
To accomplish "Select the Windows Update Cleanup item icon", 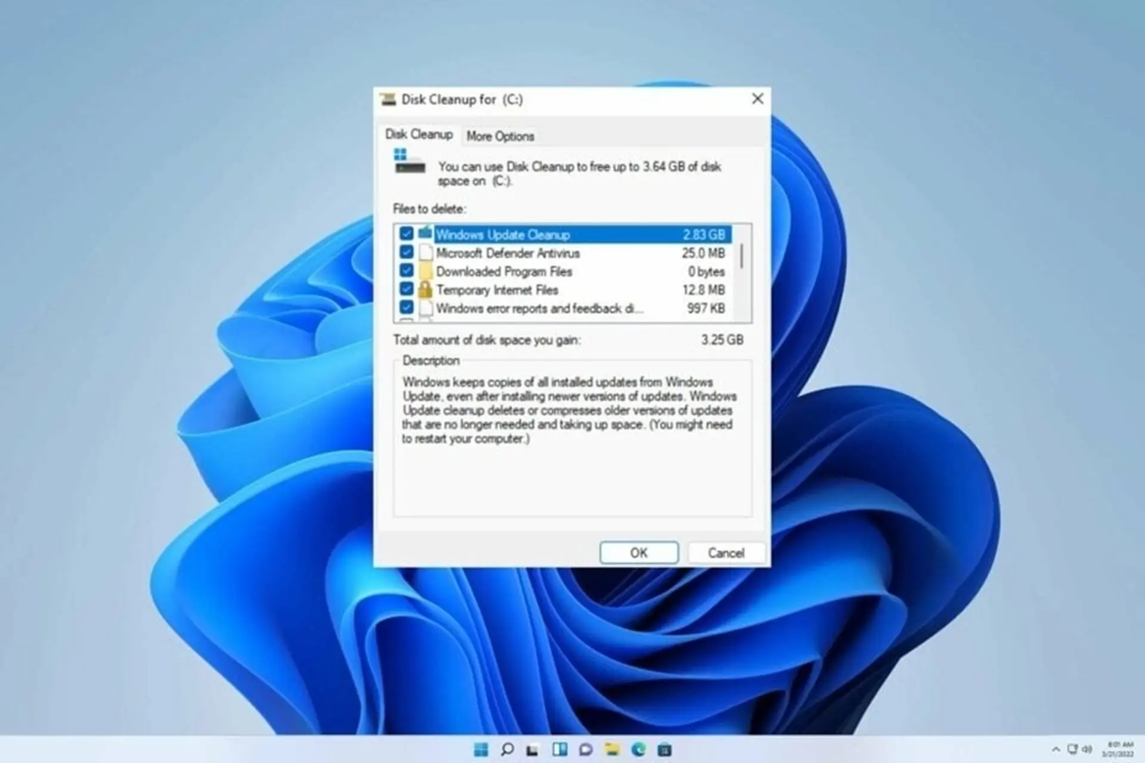I will pyautogui.click(x=425, y=234).
